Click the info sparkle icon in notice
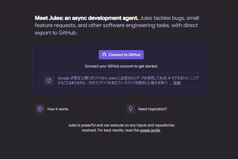This screenshot has width=238, height=159. (49, 80)
